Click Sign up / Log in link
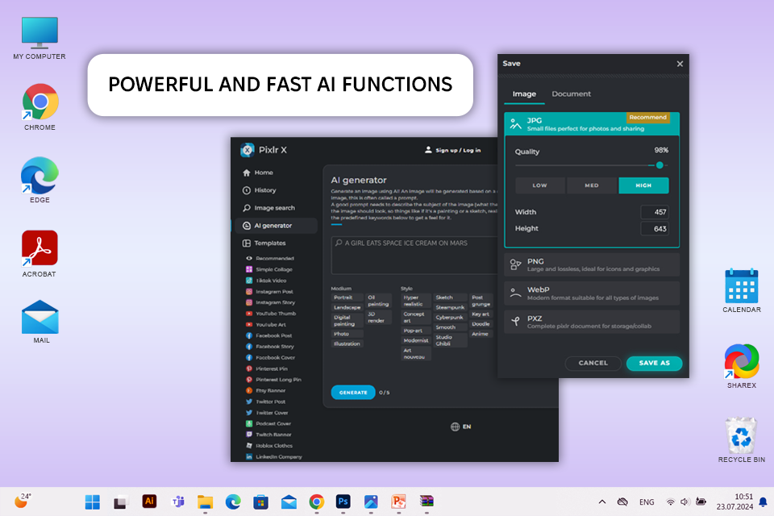The width and height of the screenshot is (774, 516). (452, 150)
